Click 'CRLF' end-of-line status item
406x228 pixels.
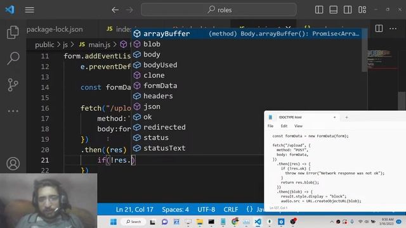(231, 209)
